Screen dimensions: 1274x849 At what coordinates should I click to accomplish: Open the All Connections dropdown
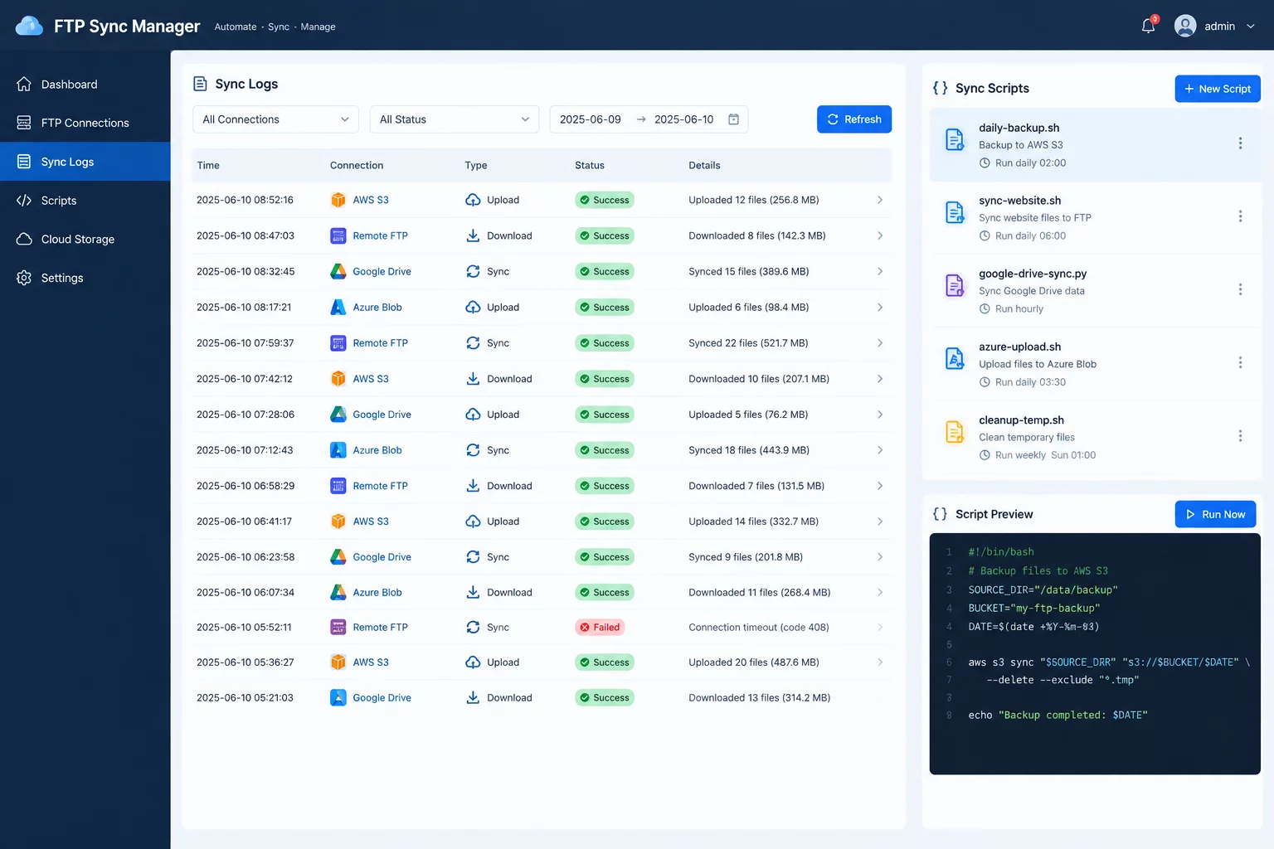click(x=275, y=119)
